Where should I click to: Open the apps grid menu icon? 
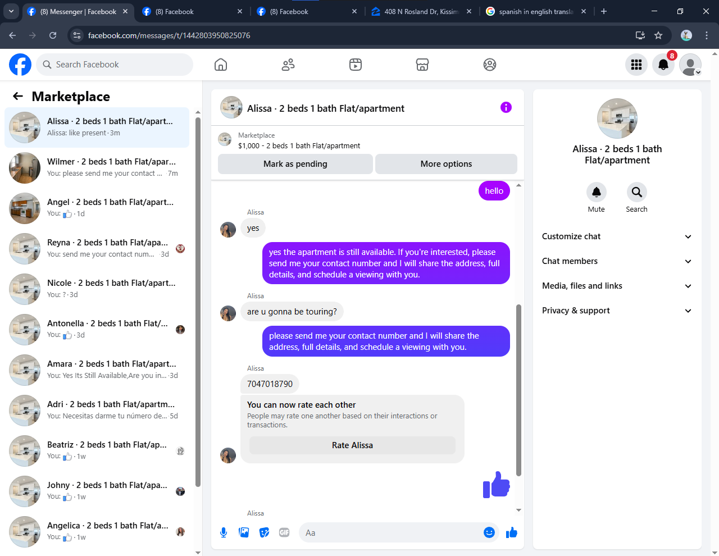pyautogui.click(x=636, y=65)
